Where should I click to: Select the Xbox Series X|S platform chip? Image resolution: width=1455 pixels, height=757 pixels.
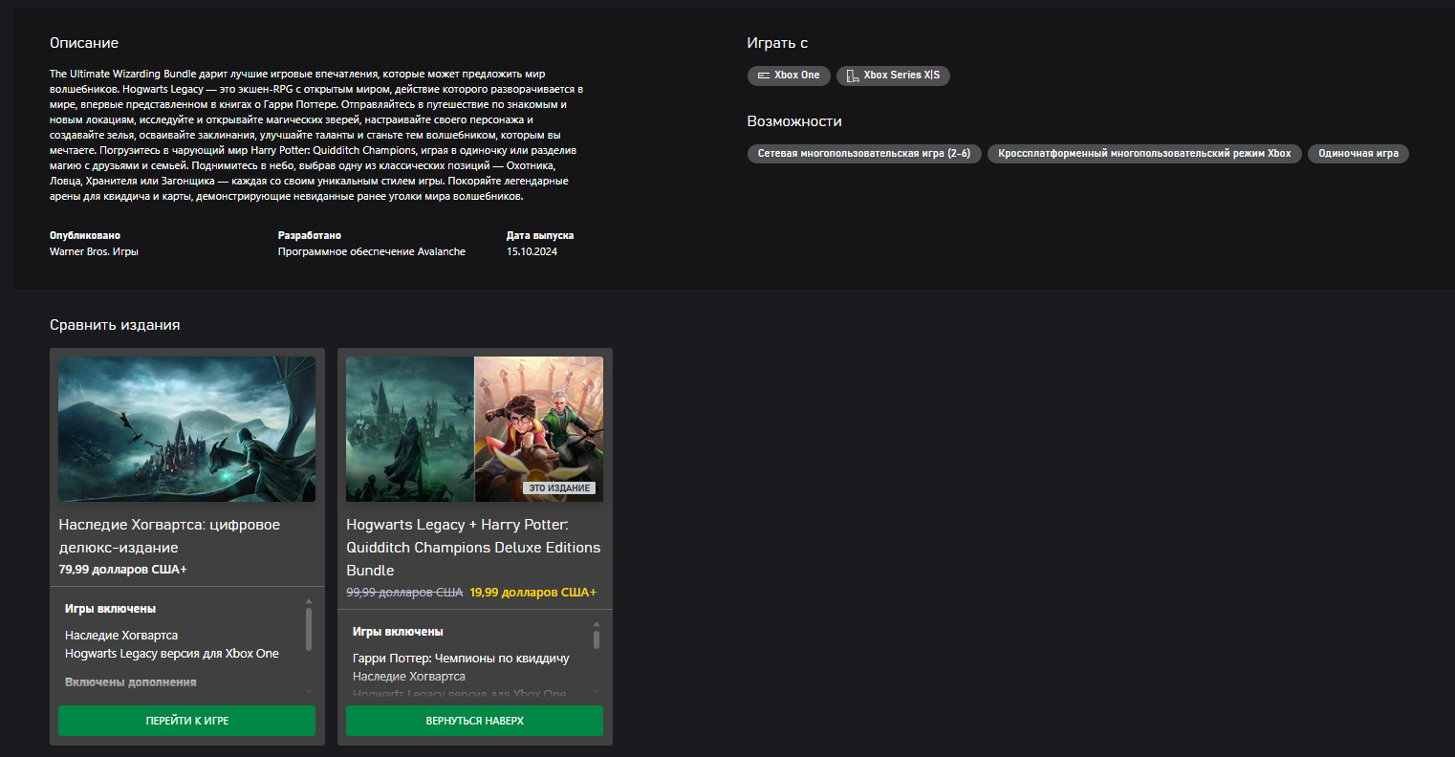tap(893, 76)
